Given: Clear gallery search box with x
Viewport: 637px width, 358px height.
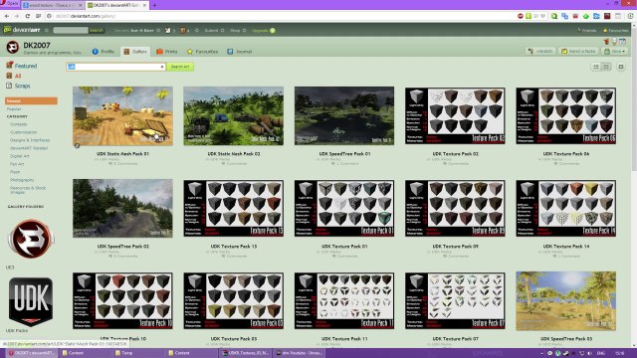Looking at the screenshot, I should pyautogui.click(x=161, y=67).
